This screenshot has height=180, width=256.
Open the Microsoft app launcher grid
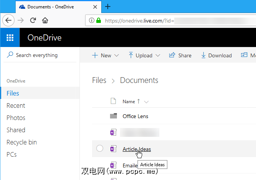[x=10, y=37]
